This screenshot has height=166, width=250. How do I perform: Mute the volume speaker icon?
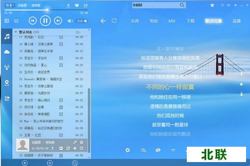click(70, 21)
